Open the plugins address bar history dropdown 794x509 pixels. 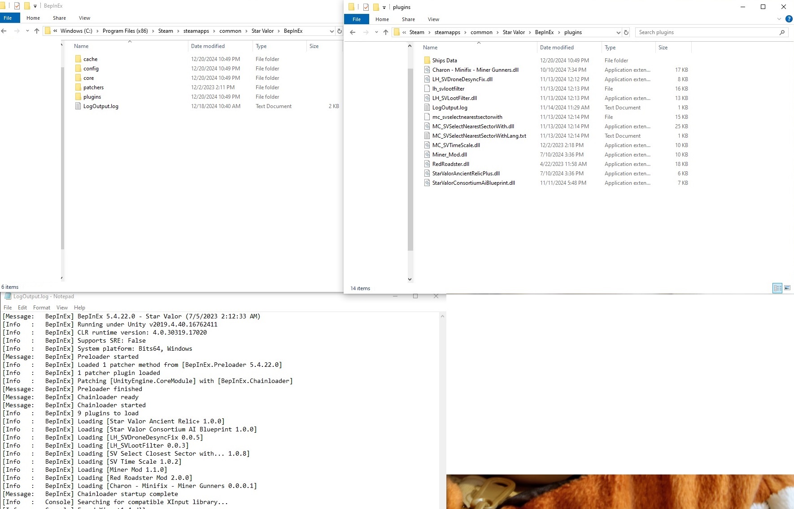[x=618, y=32]
